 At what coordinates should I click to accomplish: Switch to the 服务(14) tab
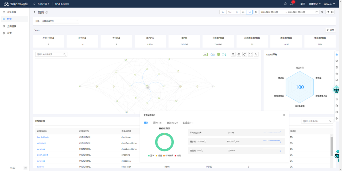[157, 123]
